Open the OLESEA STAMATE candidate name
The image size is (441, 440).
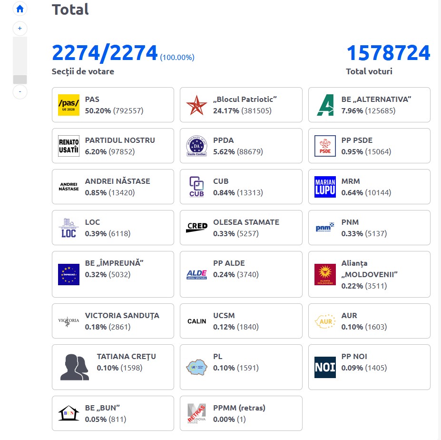pyautogui.click(x=246, y=222)
